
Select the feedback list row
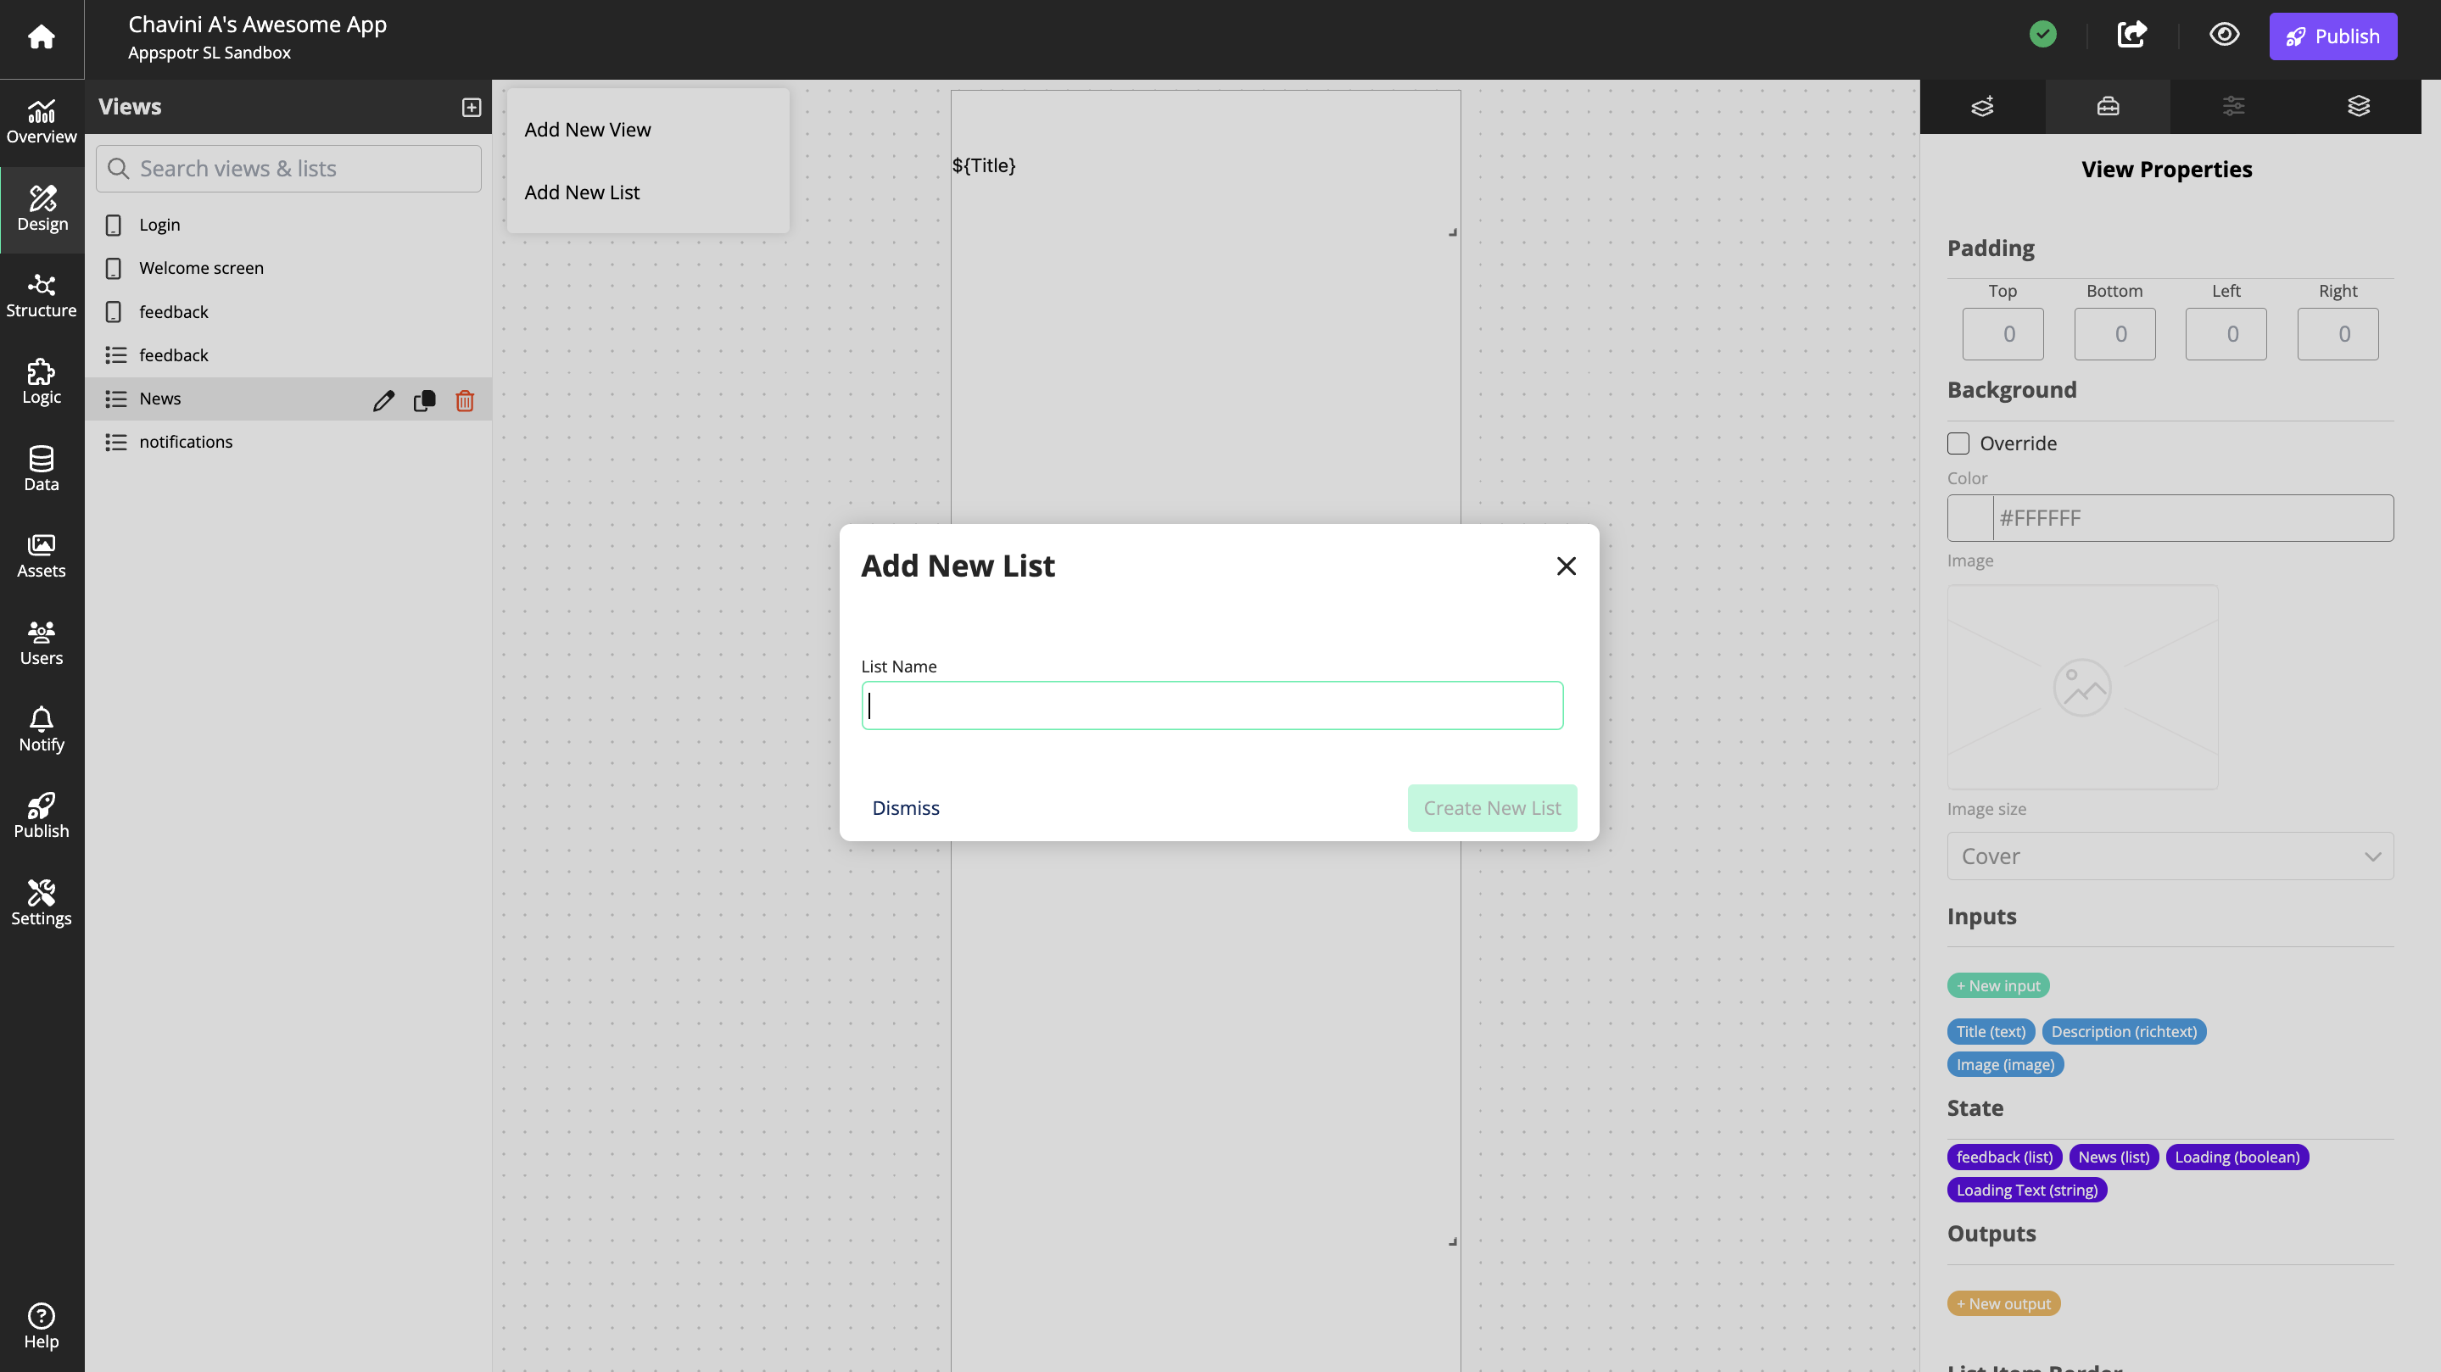[288, 355]
